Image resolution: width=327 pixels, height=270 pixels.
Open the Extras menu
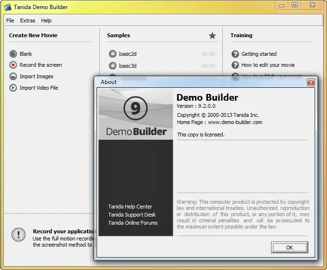(28, 21)
